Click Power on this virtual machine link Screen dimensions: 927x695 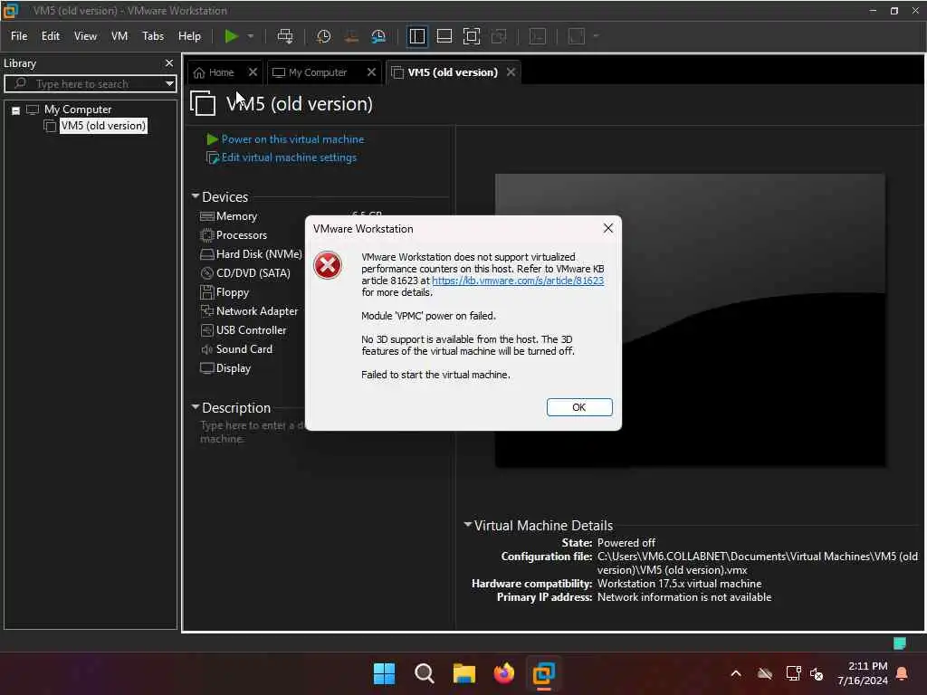pos(292,139)
